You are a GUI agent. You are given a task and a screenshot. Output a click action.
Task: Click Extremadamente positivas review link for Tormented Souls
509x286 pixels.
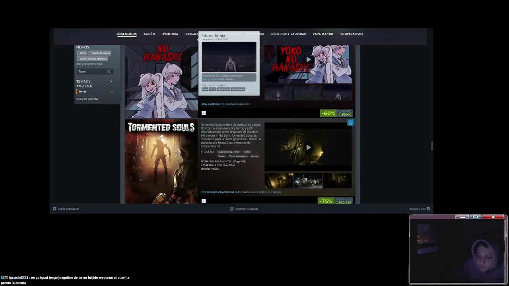218,192
